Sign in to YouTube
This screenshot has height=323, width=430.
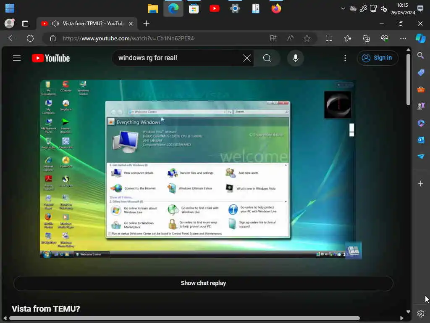(x=378, y=58)
